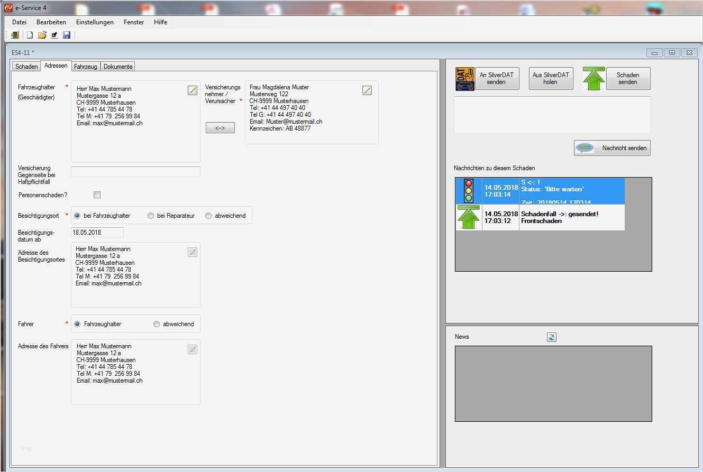Switch to the Fahrzeug tab
The image size is (703, 472).
[x=86, y=67]
